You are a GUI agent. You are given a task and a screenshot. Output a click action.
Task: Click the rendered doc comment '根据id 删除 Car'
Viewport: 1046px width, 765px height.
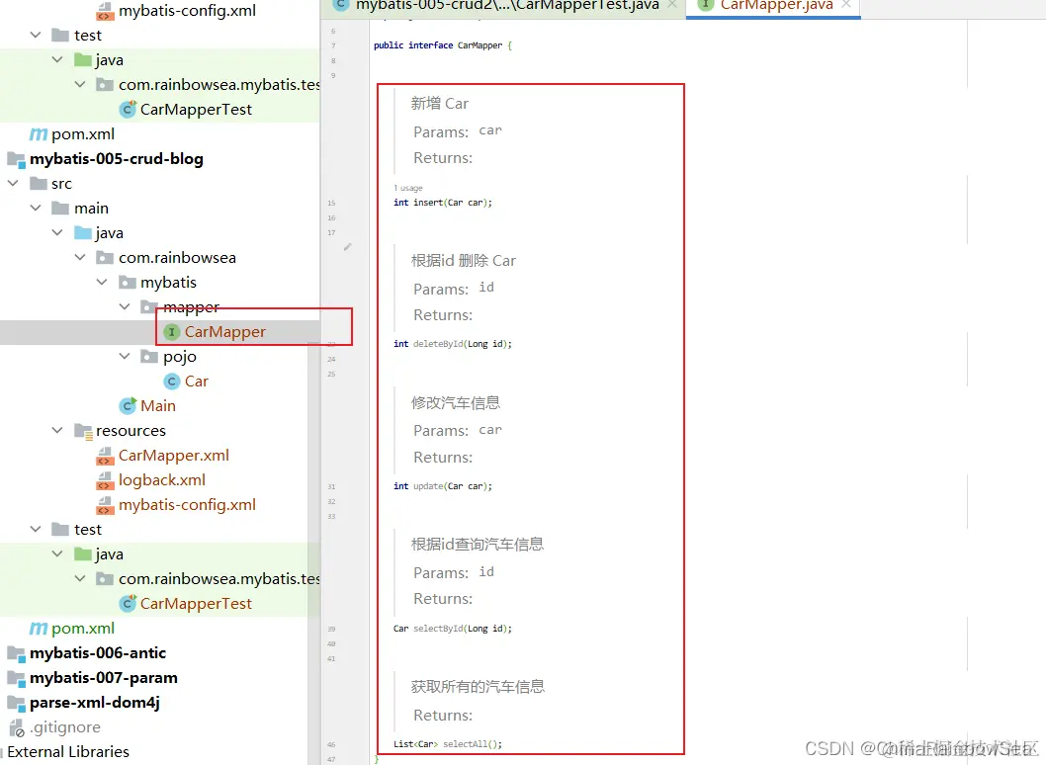pos(463,261)
